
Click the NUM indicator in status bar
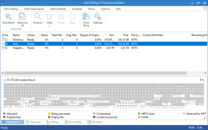tap(192, 128)
